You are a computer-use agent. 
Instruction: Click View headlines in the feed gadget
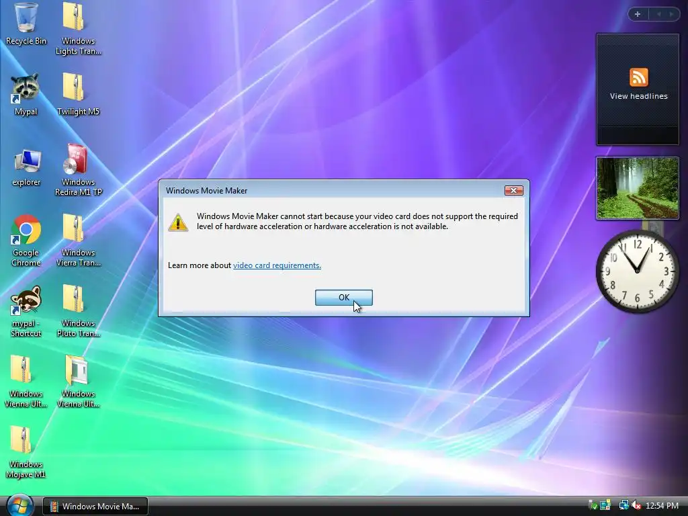pyautogui.click(x=639, y=96)
